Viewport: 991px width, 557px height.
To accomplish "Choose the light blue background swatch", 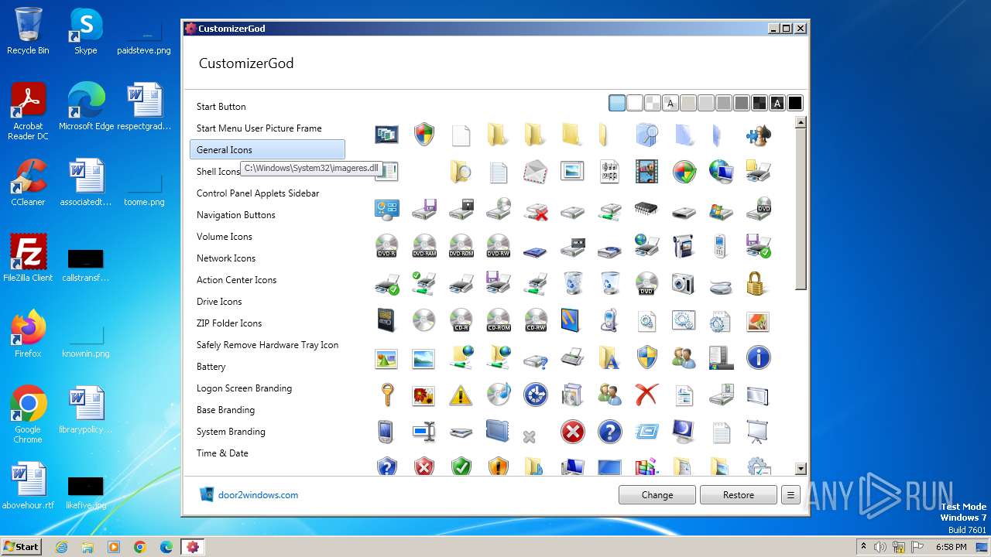I will [617, 103].
